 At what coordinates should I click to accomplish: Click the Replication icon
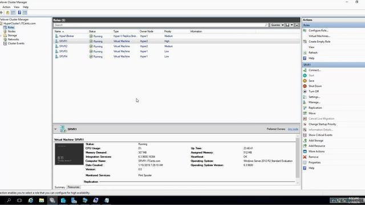point(305,108)
